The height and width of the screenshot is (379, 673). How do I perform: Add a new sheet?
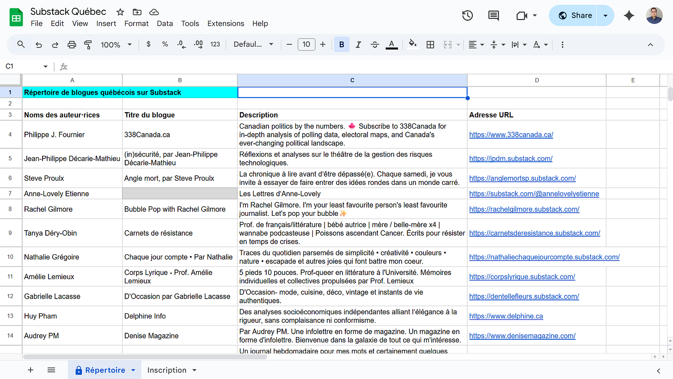coord(31,370)
